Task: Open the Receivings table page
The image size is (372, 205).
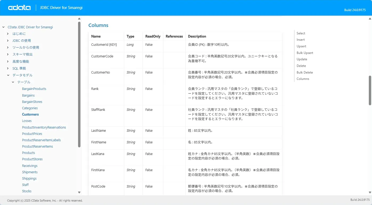Action: tap(30, 166)
